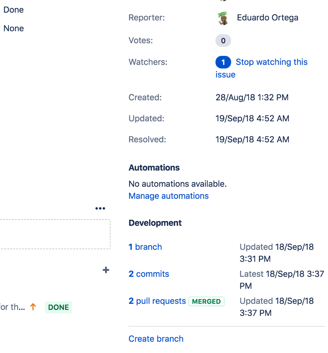Click the Updated date value under Resolved label

coord(252,118)
